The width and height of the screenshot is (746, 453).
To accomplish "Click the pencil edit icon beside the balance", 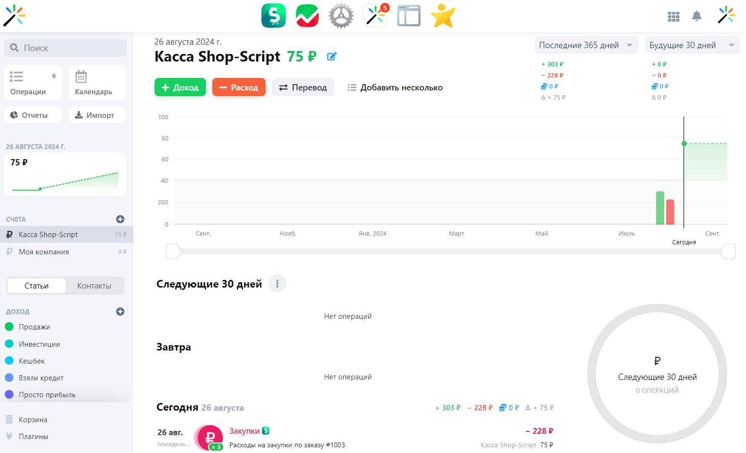I will [x=332, y=56].
